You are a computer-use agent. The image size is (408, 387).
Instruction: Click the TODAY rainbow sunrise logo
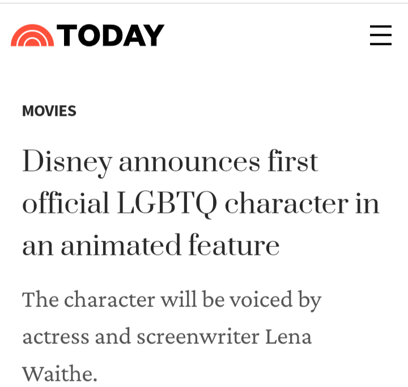pos(32,35)
